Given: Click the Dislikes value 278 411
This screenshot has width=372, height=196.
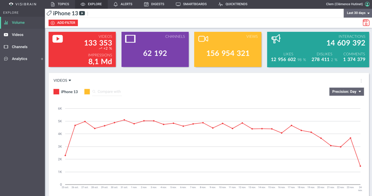Looking at the screenshot, I should click(320, 59).
